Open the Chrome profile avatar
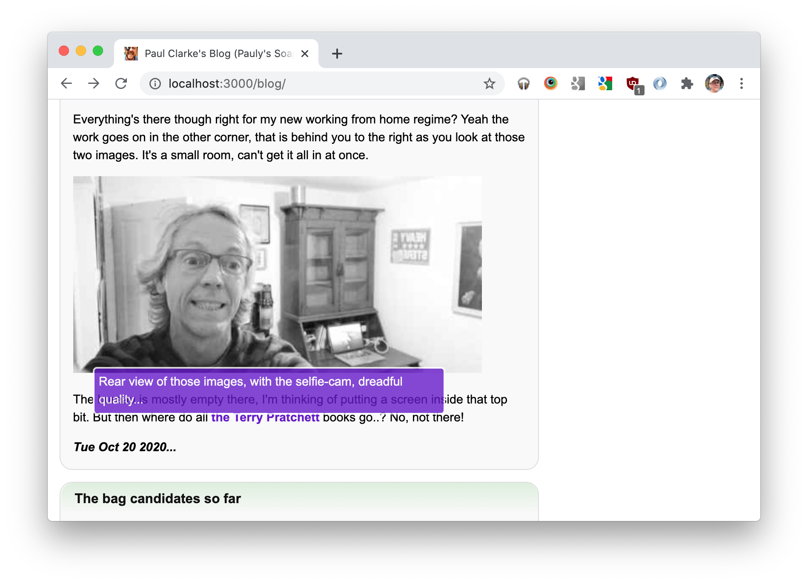The image size is (808, 584). [714, 83]
